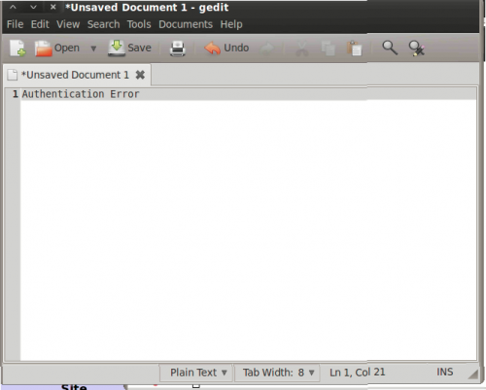Open the Tab Width dropdown
486x390 pixels.
pos(278,373)
